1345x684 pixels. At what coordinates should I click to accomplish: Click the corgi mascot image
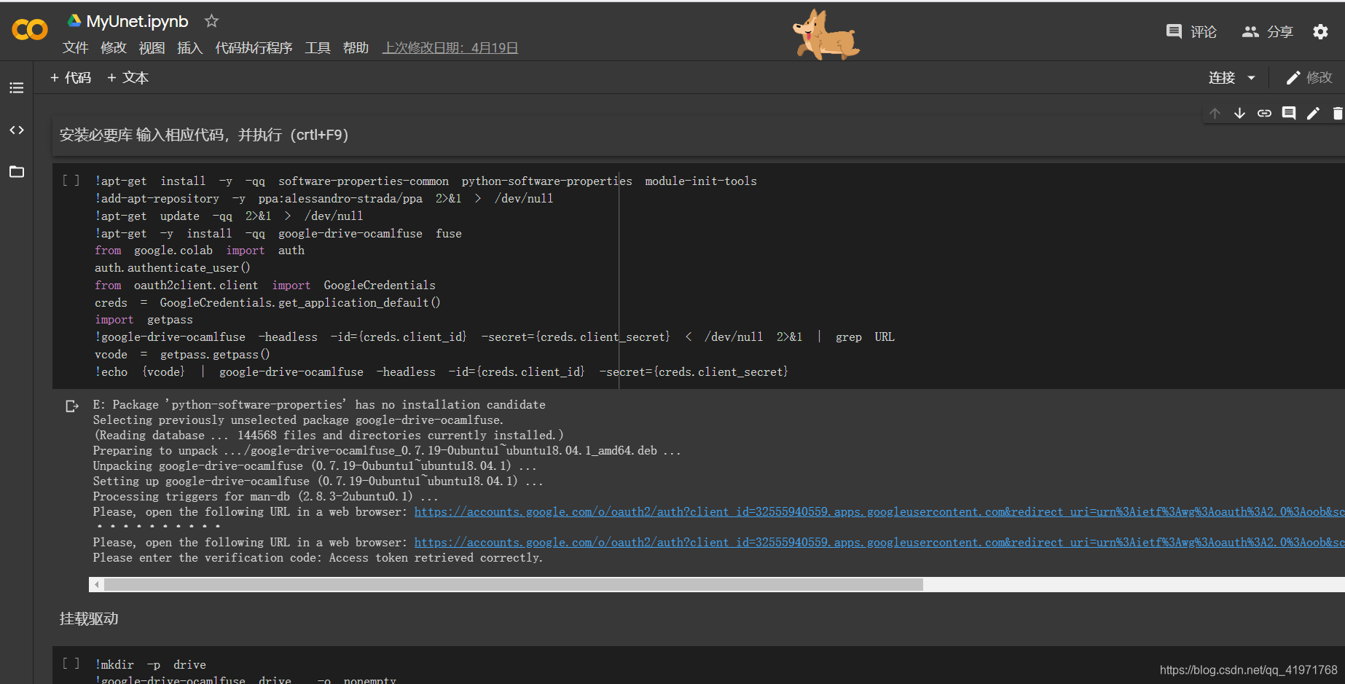(x=826, y=34)
